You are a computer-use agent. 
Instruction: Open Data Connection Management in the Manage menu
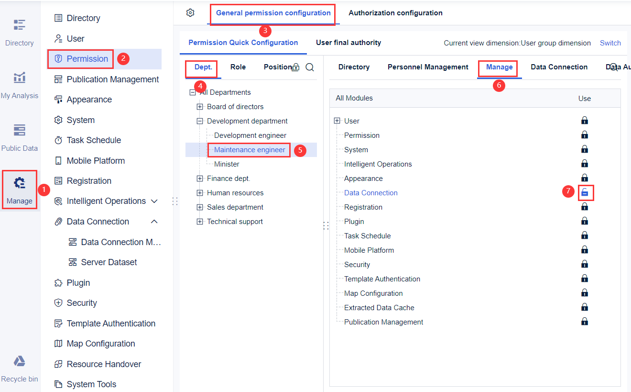(115, 242)
